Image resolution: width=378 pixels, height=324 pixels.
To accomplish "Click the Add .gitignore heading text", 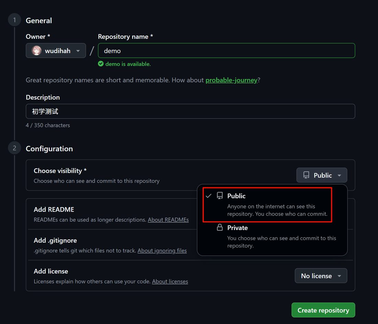I will [55, 240].
